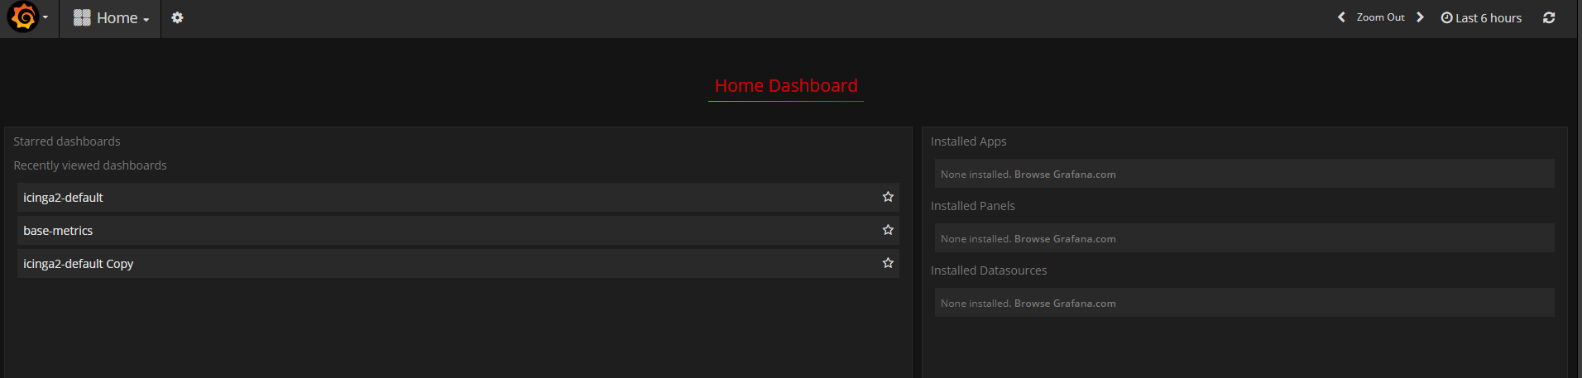Refresh the dashboard using the refresh icon

(x=1549, y=17)
